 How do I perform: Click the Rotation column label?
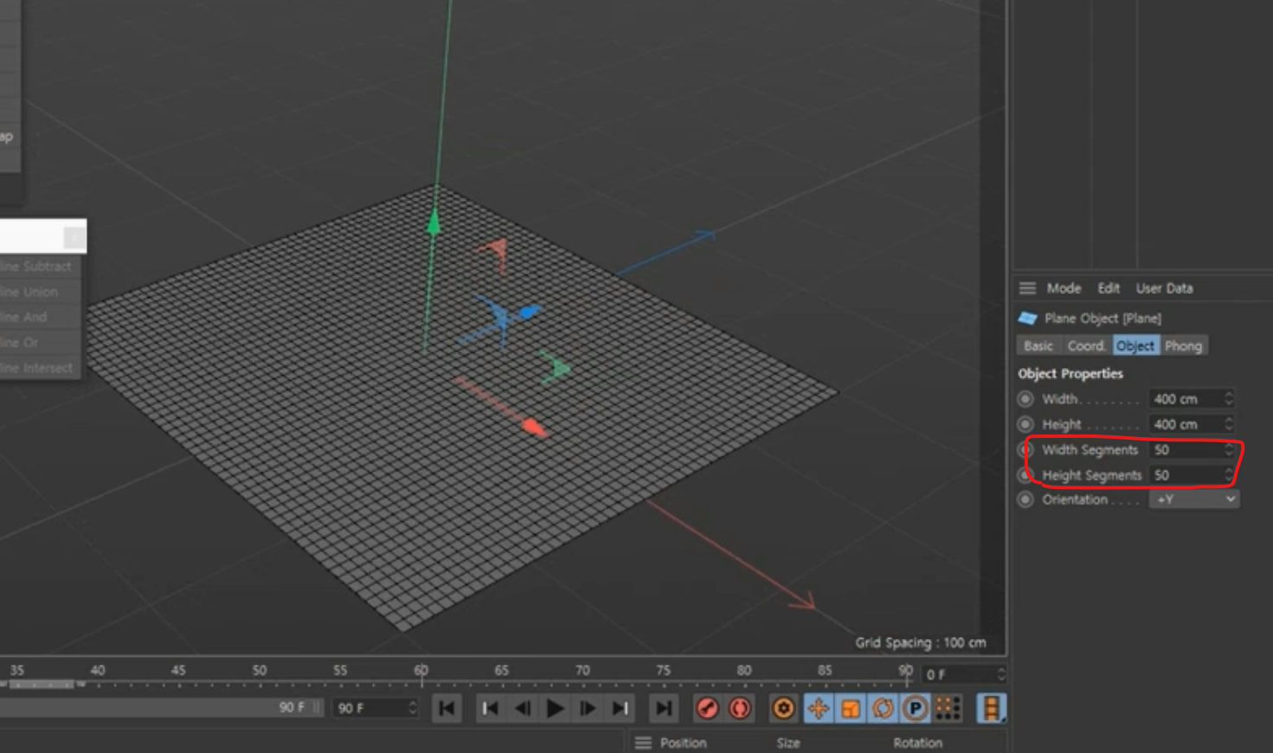[x=917, y=743]
